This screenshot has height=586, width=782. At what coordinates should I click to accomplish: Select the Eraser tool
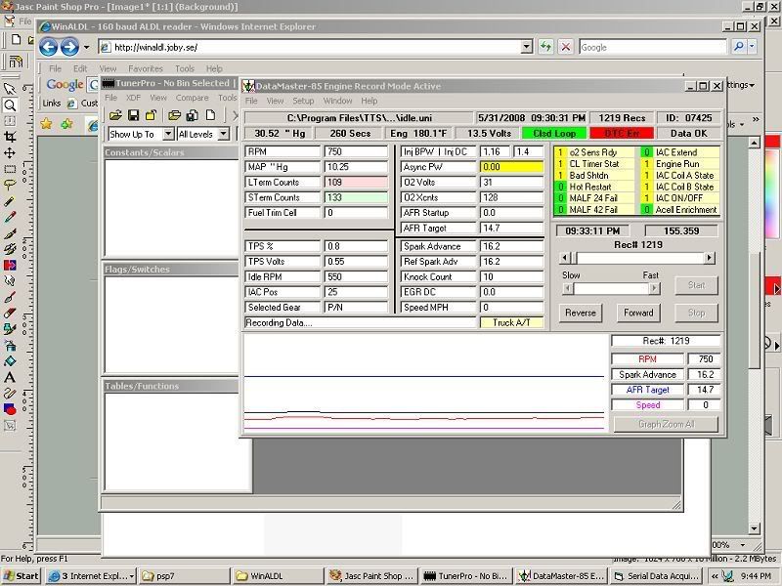tap(10, 313)
